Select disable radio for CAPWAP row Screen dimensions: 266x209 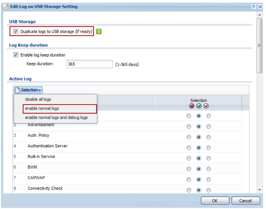[189, 179]
